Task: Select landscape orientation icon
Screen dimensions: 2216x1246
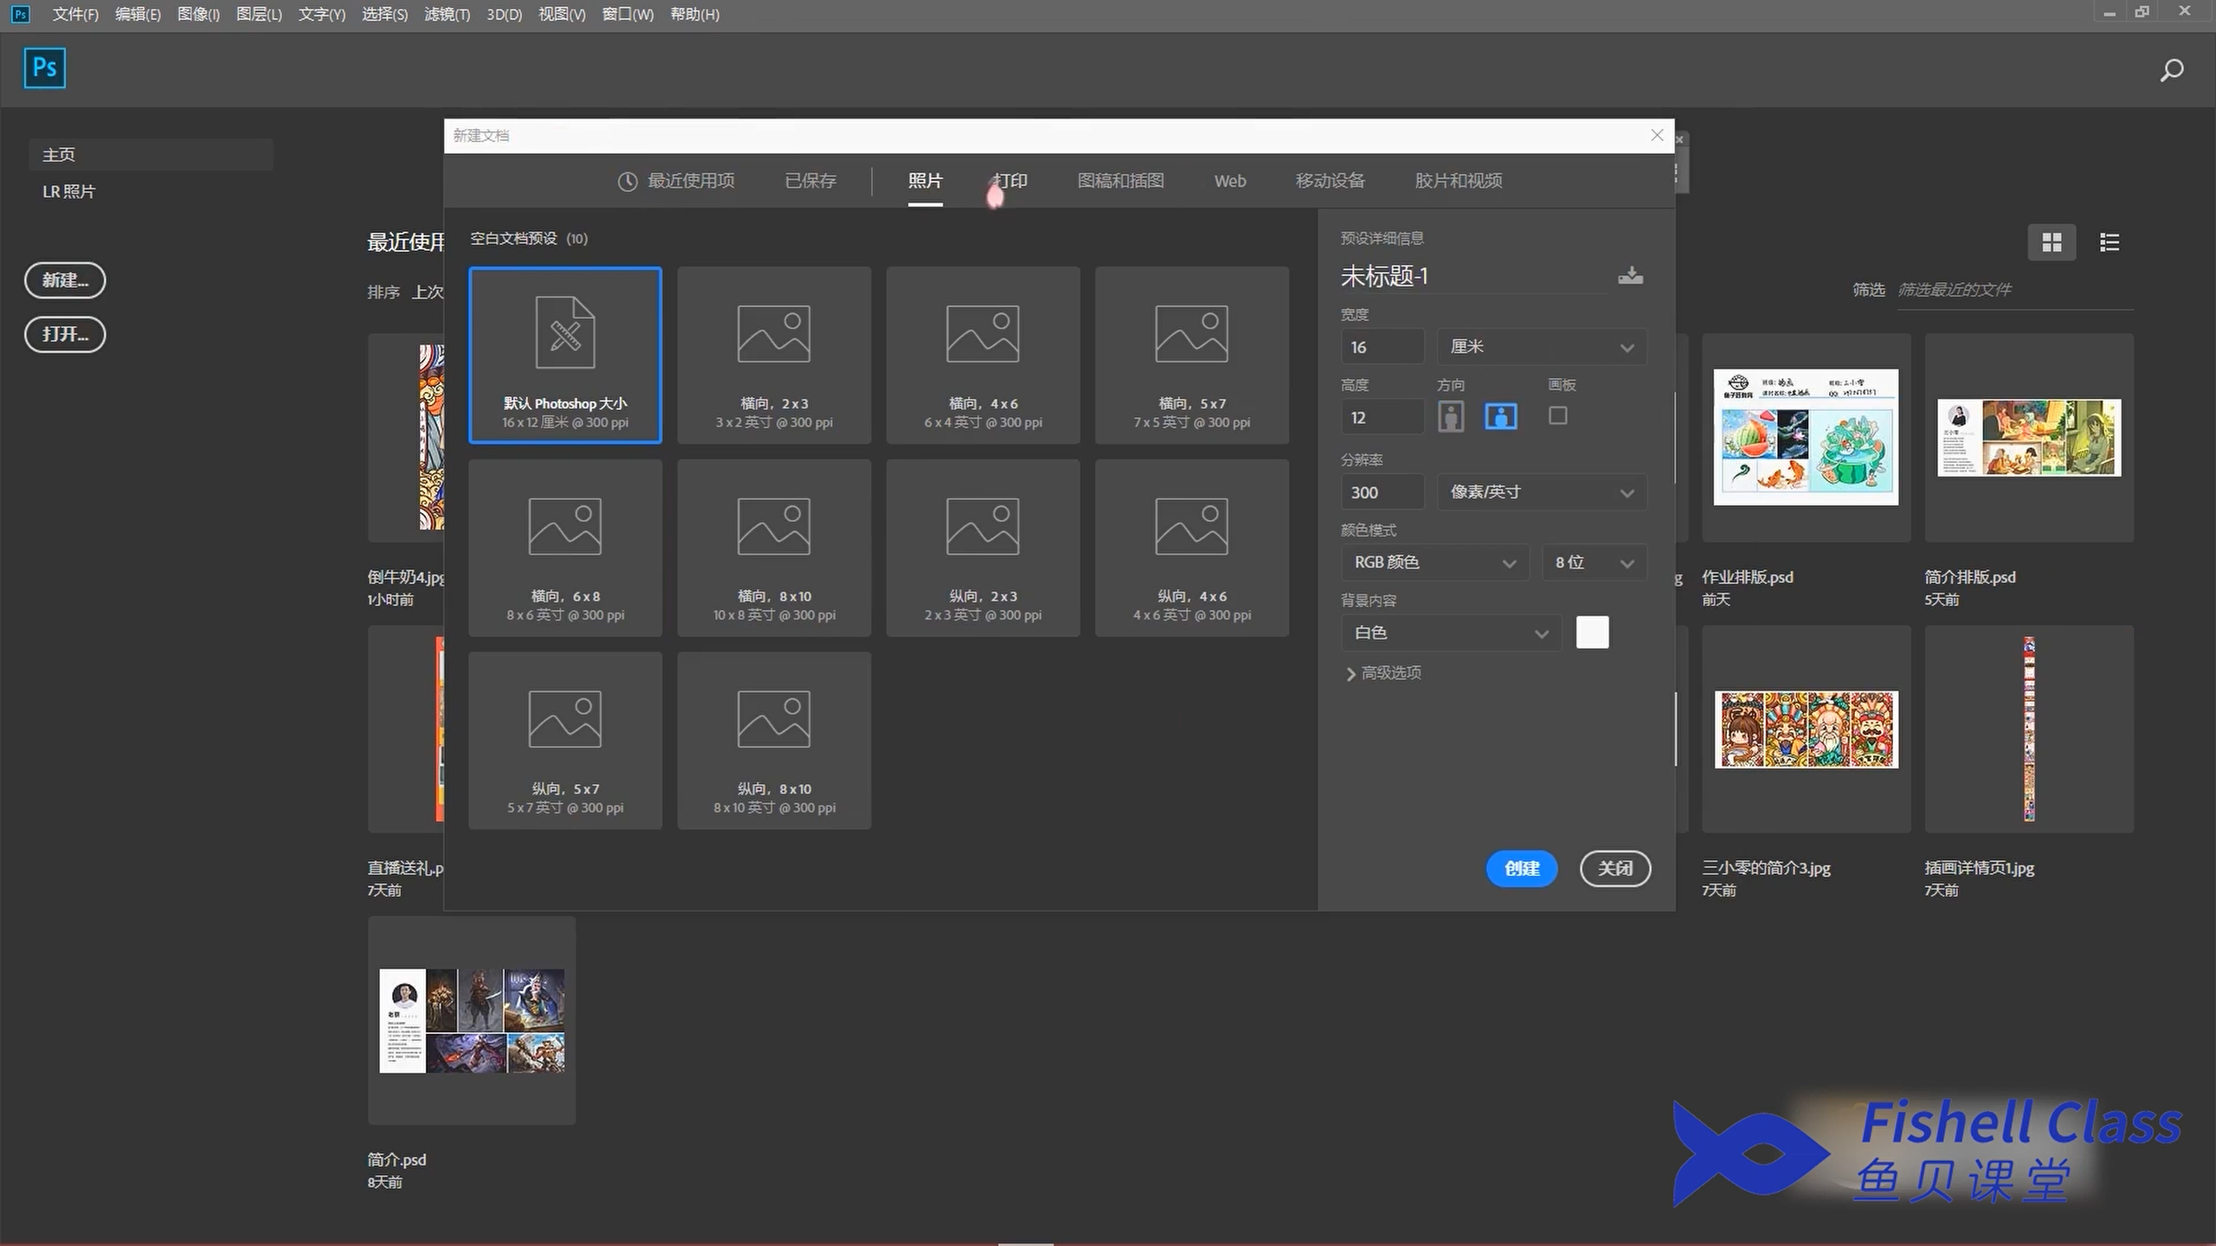Action: pos(1500,417)
